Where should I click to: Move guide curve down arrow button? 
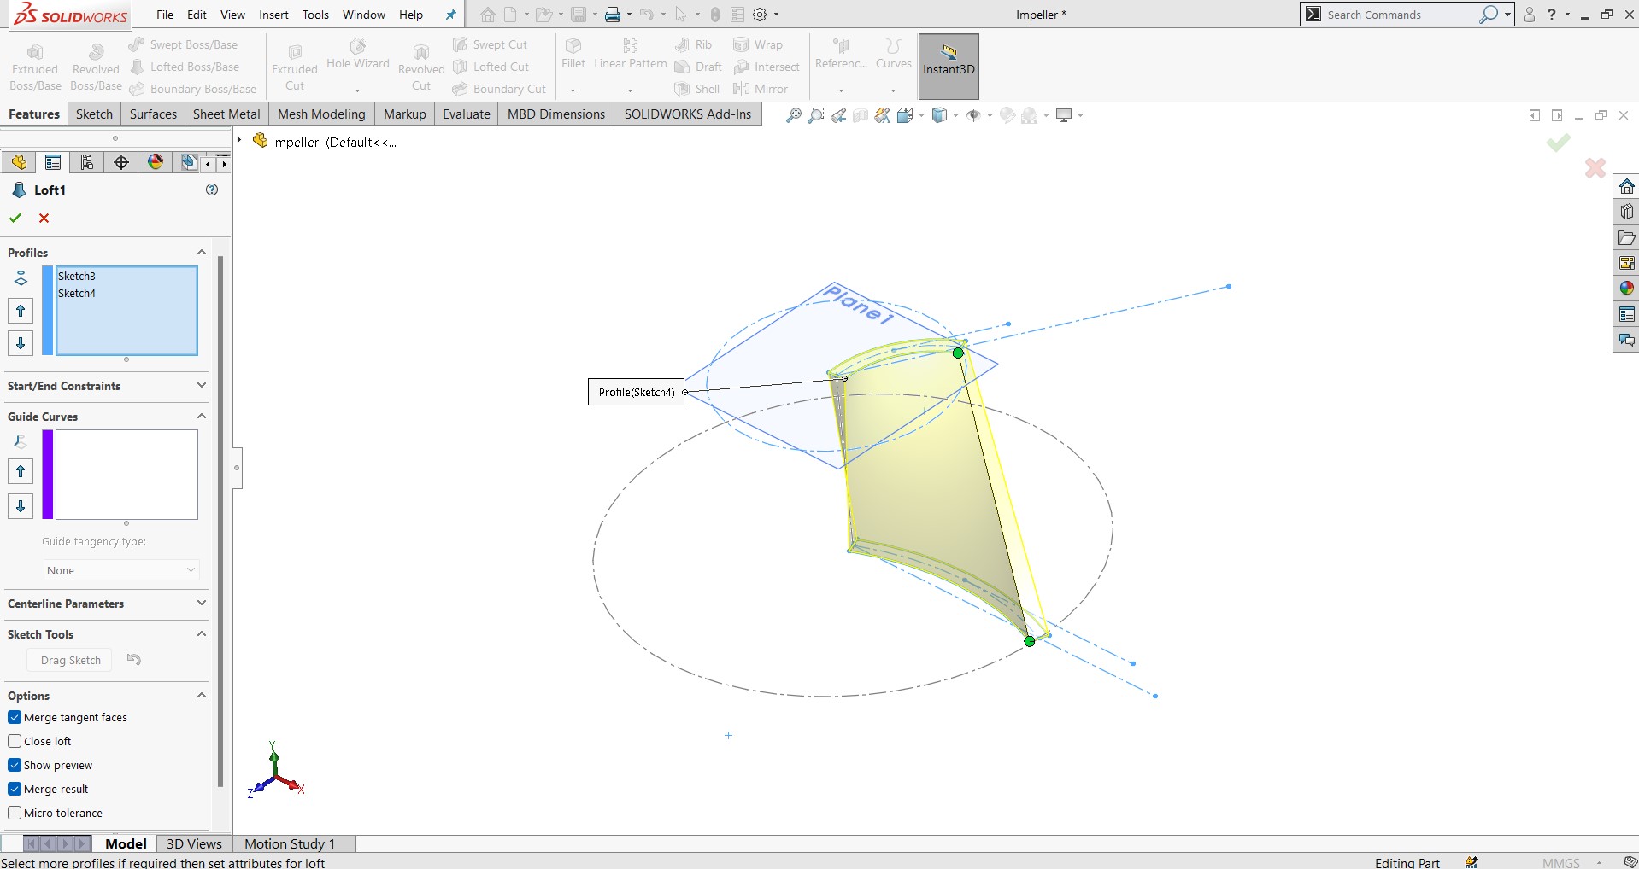pyautogui.click(x=21, y=505)
